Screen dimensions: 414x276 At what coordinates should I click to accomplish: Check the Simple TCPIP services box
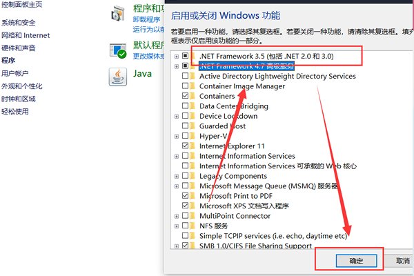186,235
